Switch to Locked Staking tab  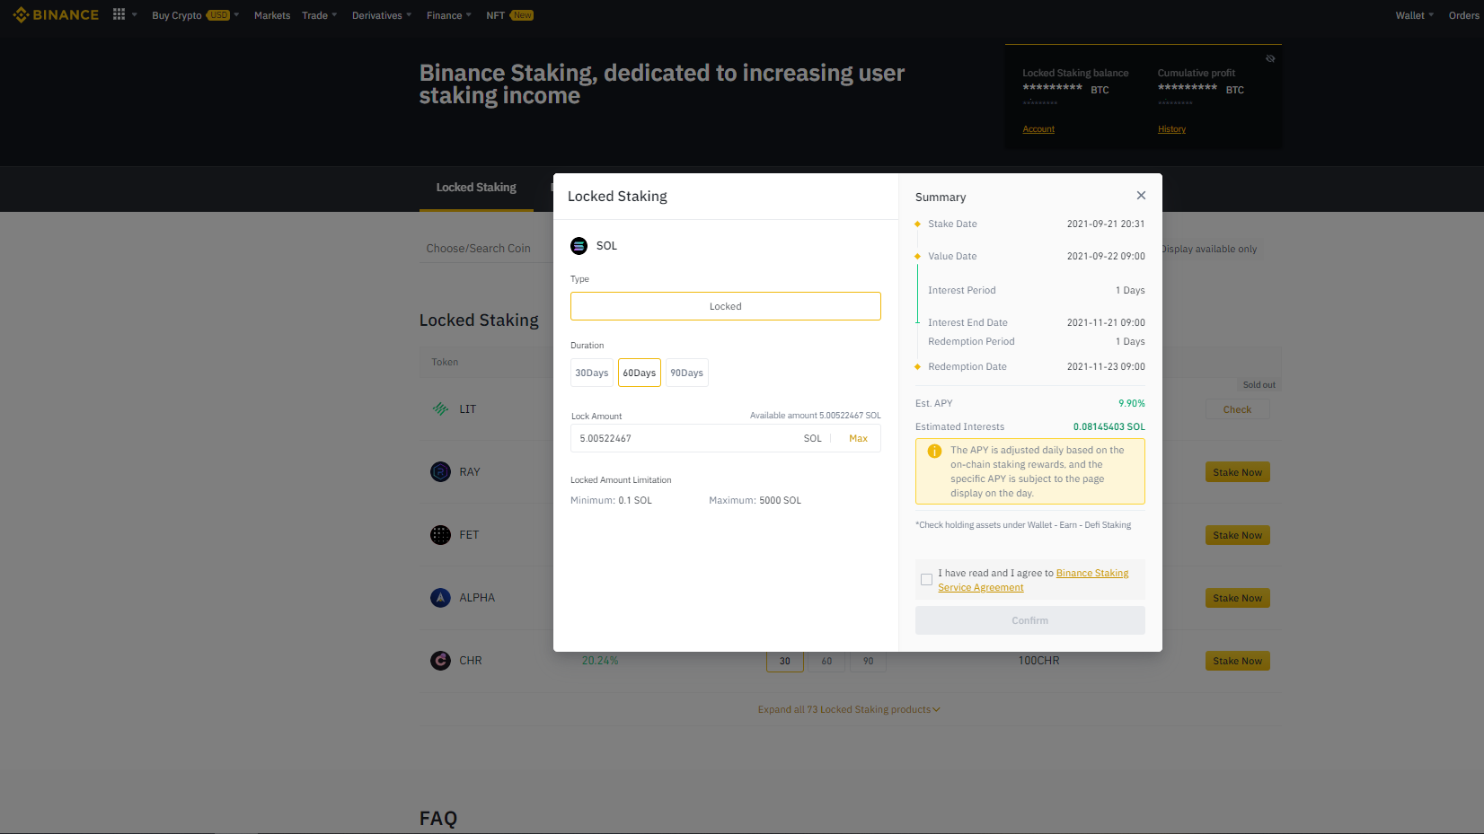tap(476, 188)
